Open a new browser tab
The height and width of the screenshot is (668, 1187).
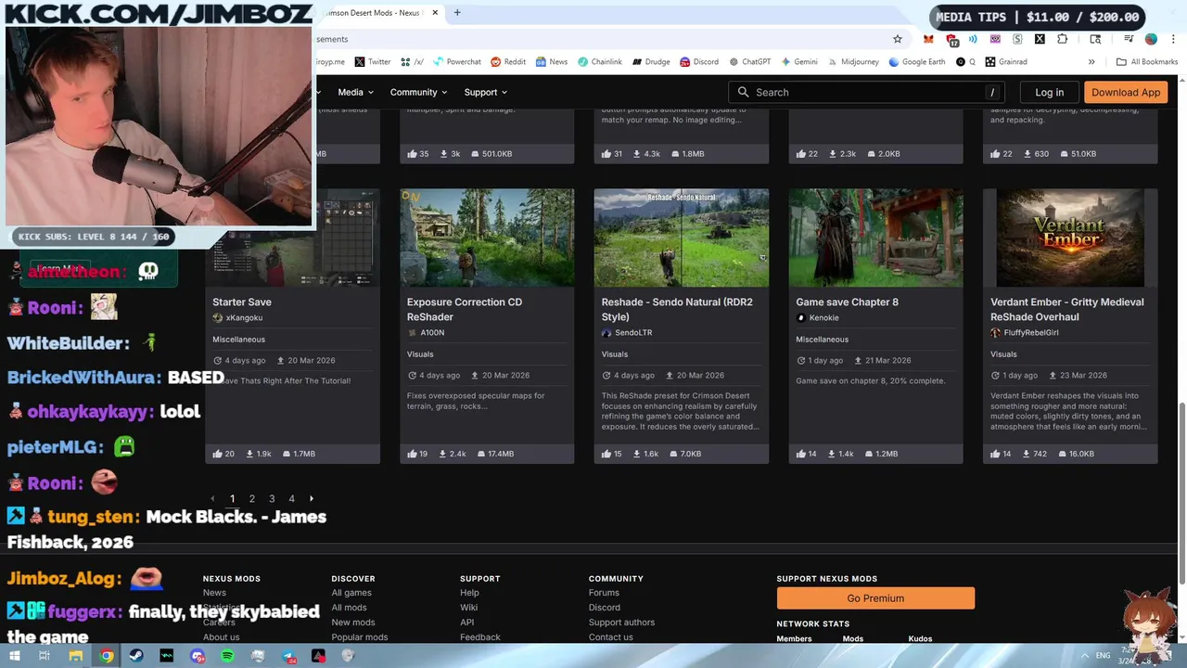(x=457, y=13)
